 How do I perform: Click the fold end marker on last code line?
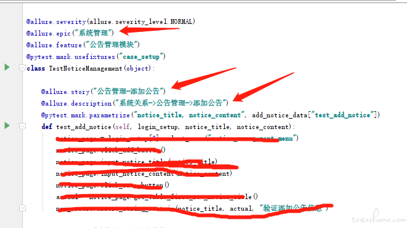click(22, 208)
